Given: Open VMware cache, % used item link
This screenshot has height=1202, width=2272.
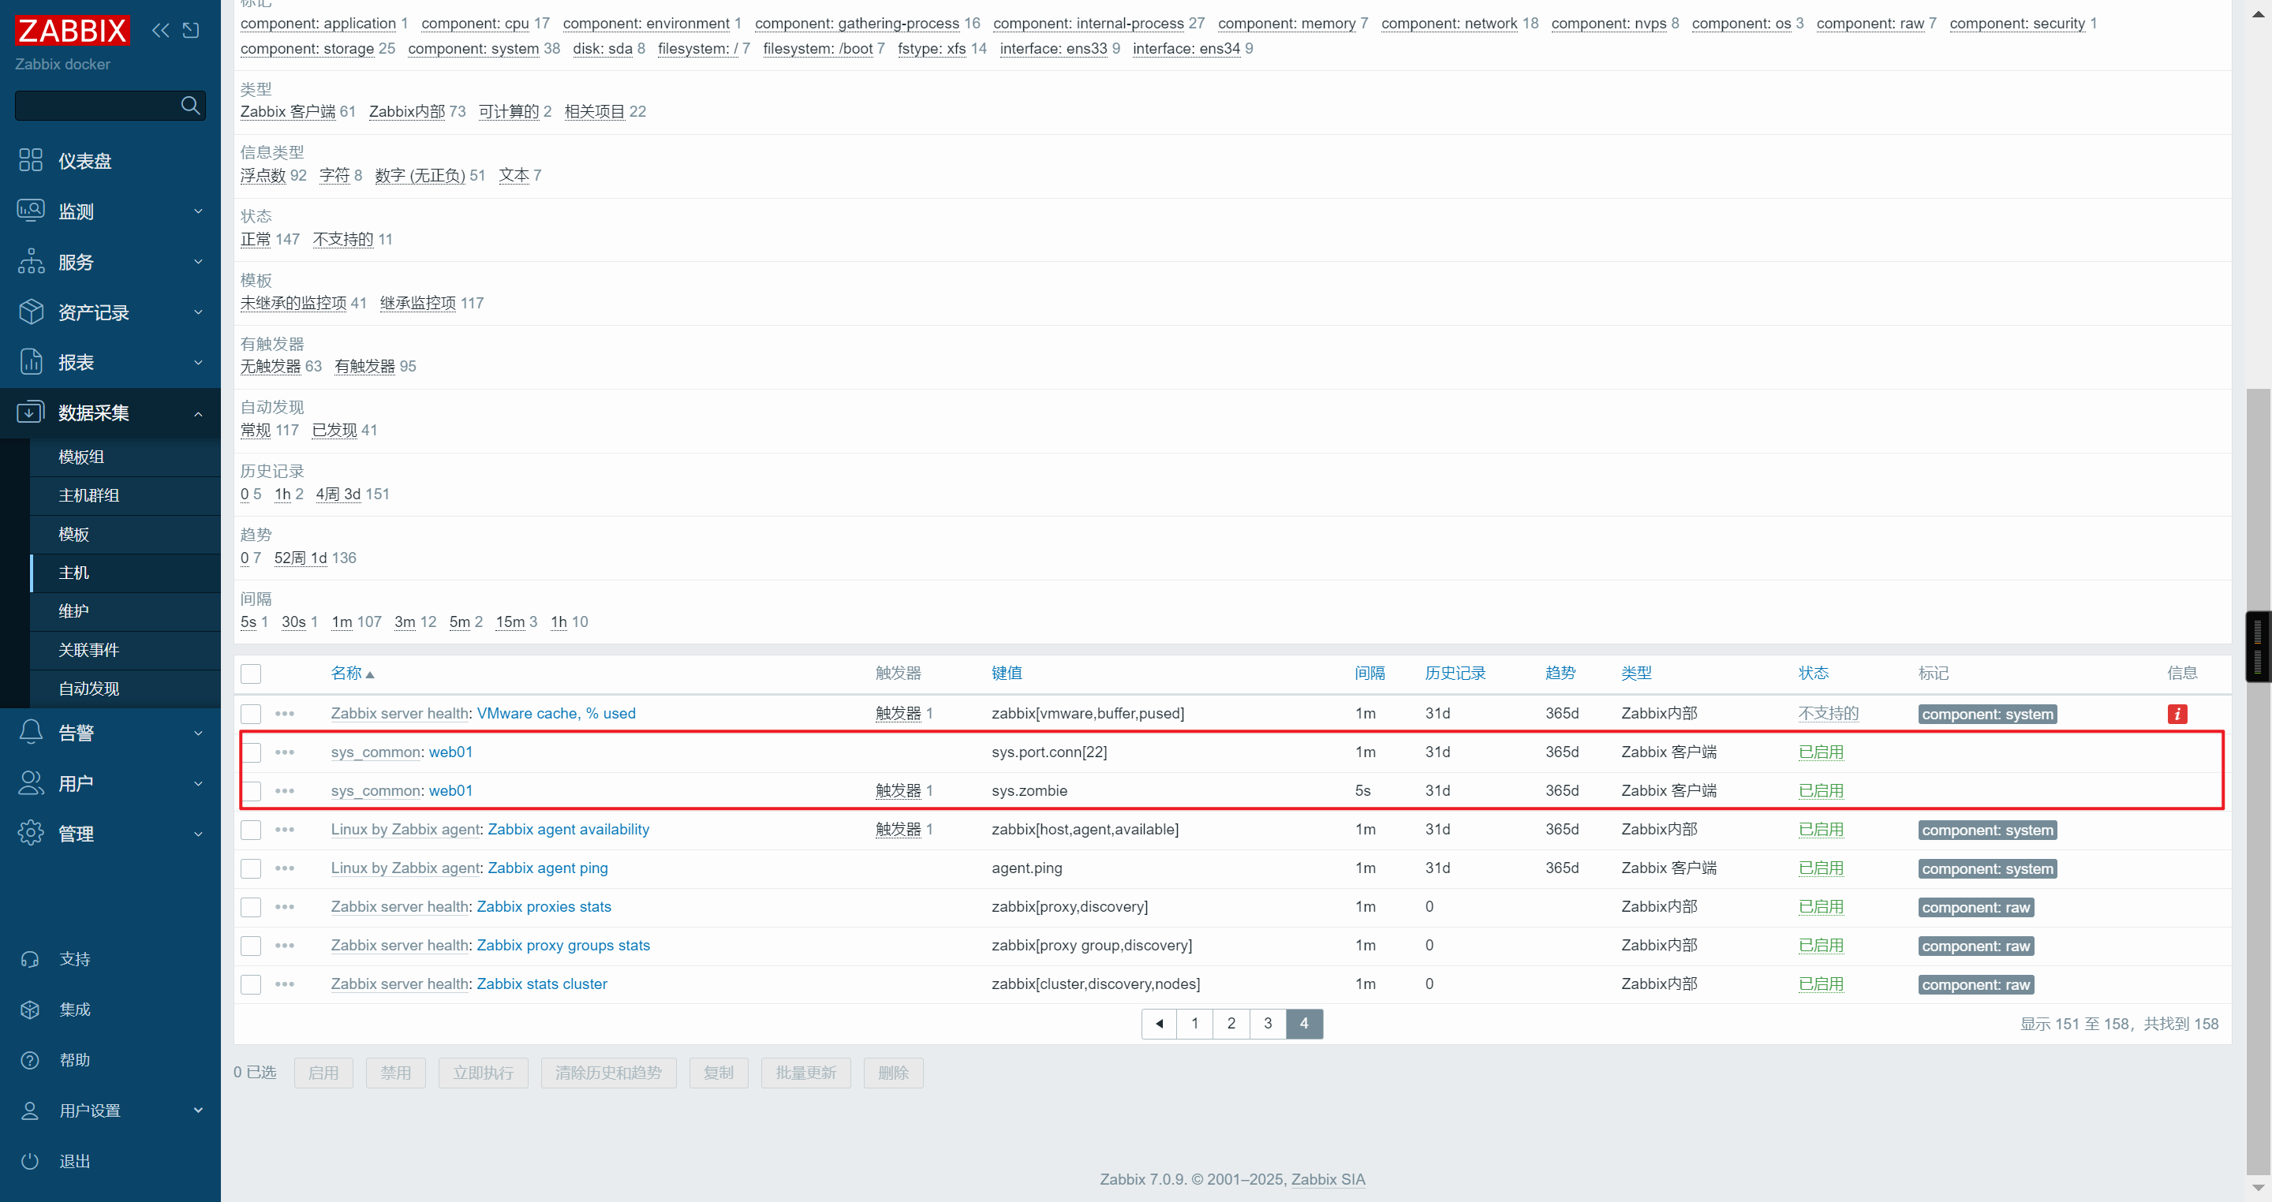Looking at the screenshot, I should [x=555, y=714].
